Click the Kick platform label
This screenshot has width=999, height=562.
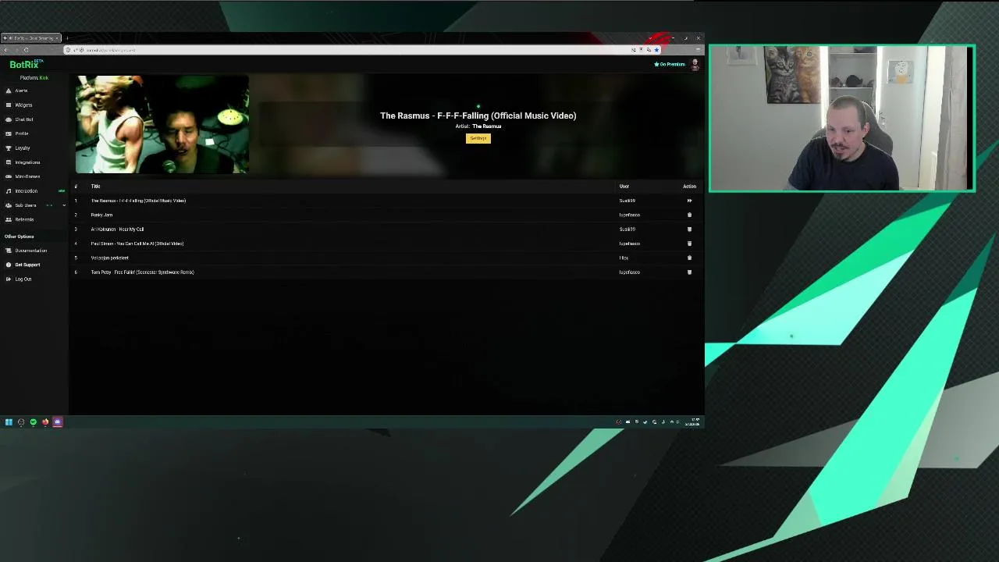click(44, 78)
